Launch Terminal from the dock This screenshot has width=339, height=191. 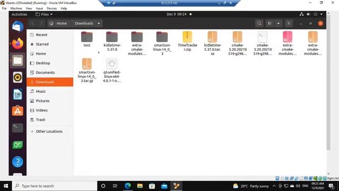click(17, 128)
